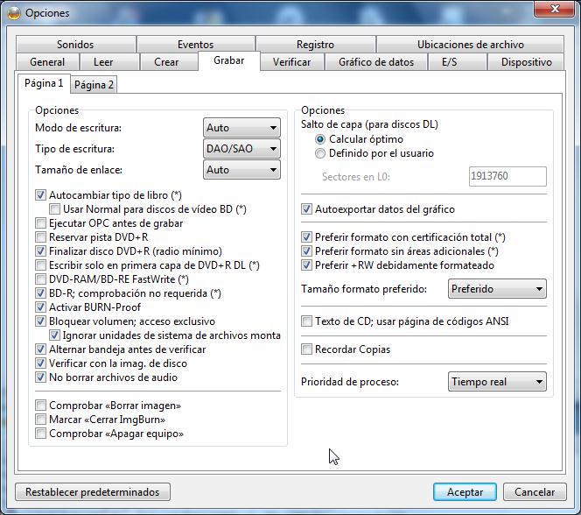Image resolution: width=581 pixels, height=515 pixels.
Task: Open Tamaño de enlace dropdown
Action: tap(241, 170)
